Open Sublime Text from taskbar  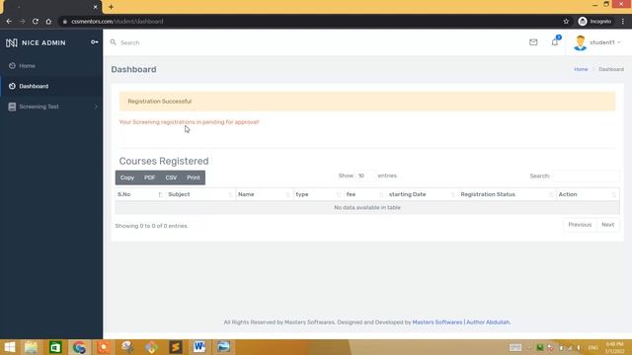tap(176, 347)
